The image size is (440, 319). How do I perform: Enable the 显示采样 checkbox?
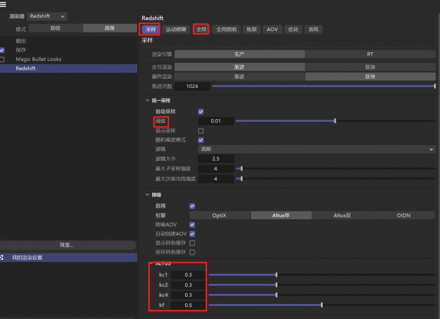201,131
